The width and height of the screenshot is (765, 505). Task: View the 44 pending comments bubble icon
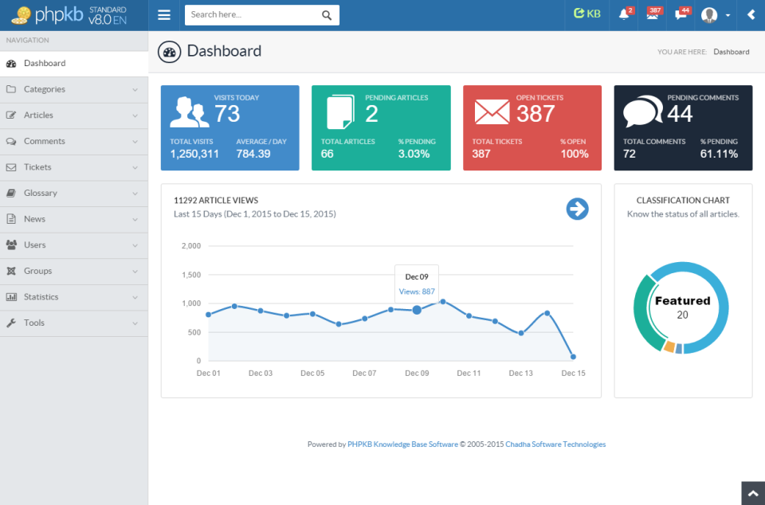point(682,14)
